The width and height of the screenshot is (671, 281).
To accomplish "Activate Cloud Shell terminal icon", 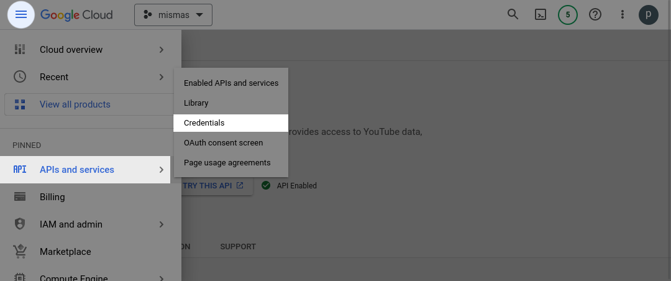I will coord(541,14).
